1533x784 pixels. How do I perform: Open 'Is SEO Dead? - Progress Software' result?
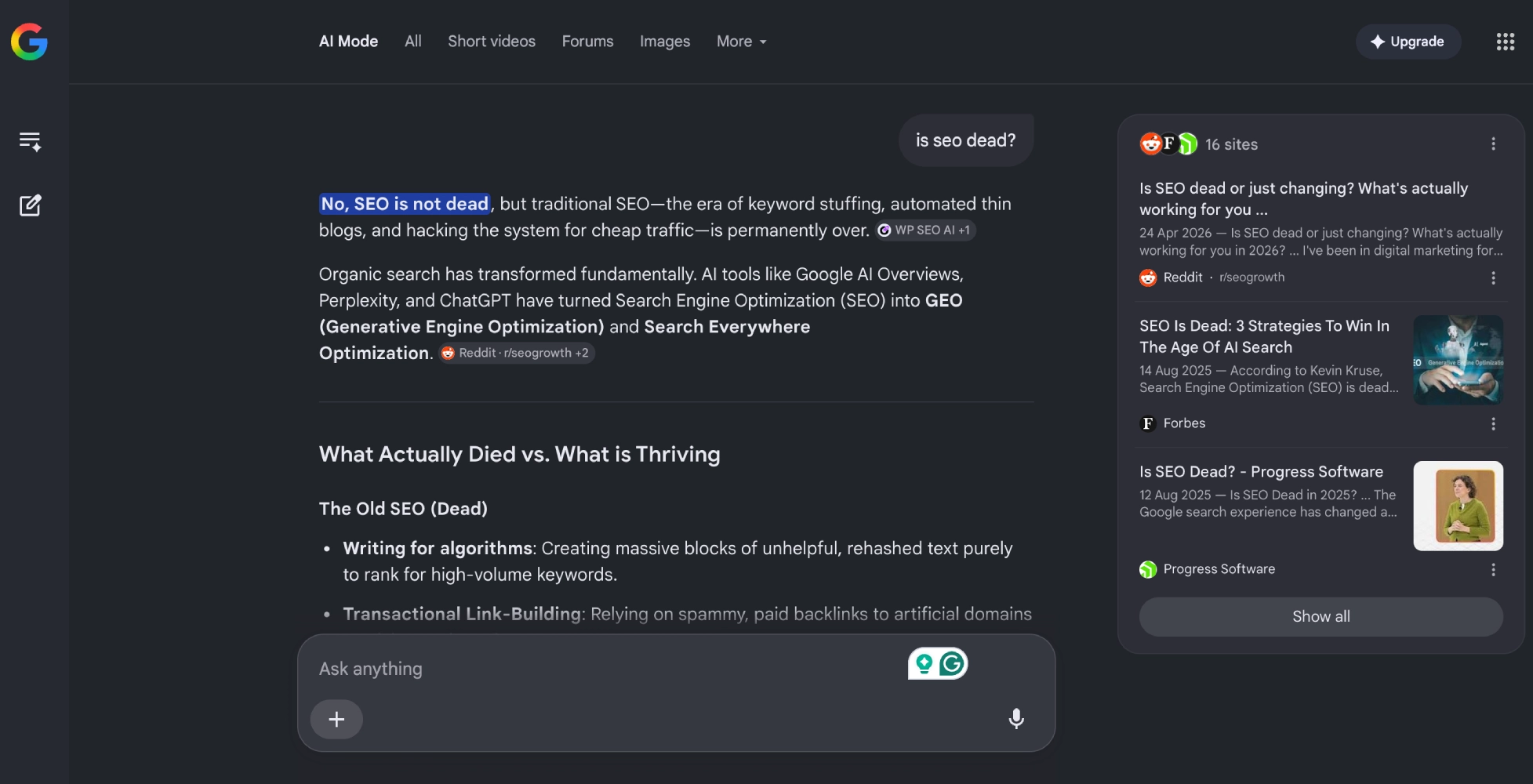click(x=1261, y=471)
